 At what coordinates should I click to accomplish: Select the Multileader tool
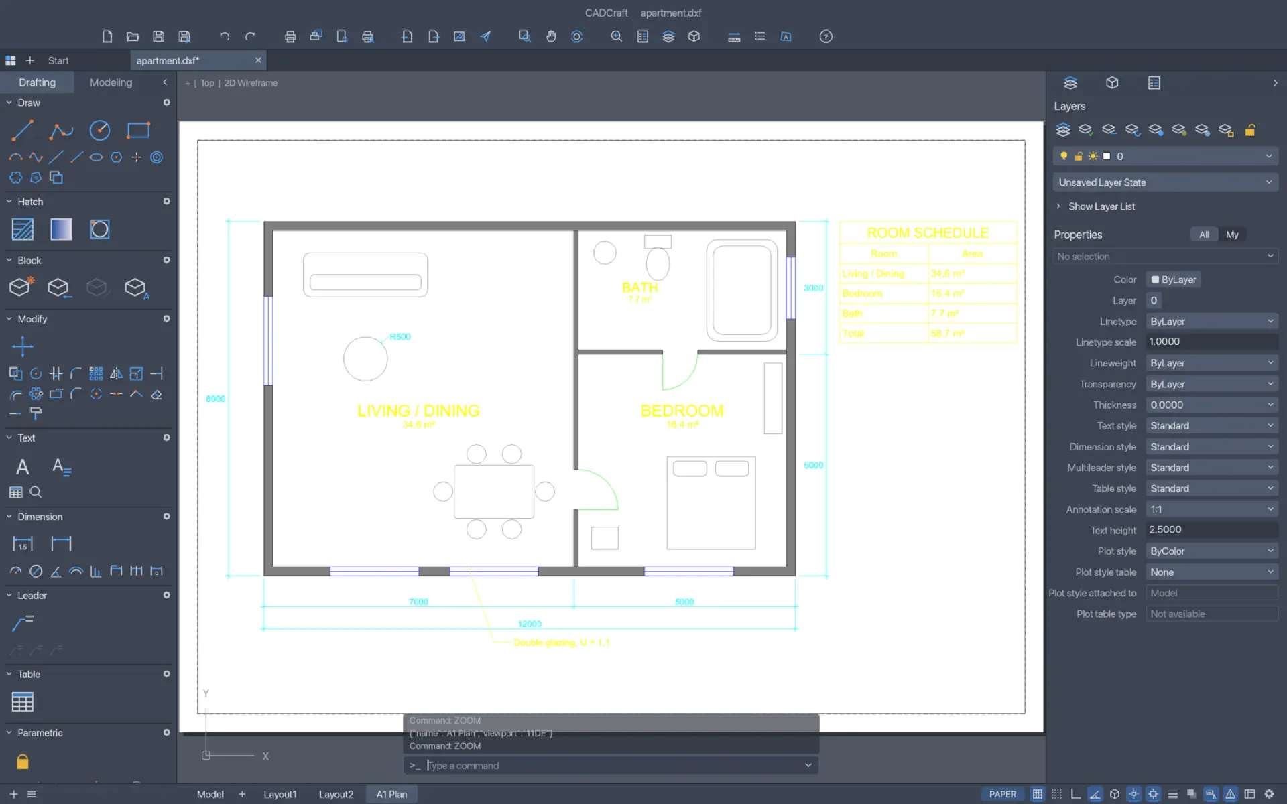(x=22, y=624)
